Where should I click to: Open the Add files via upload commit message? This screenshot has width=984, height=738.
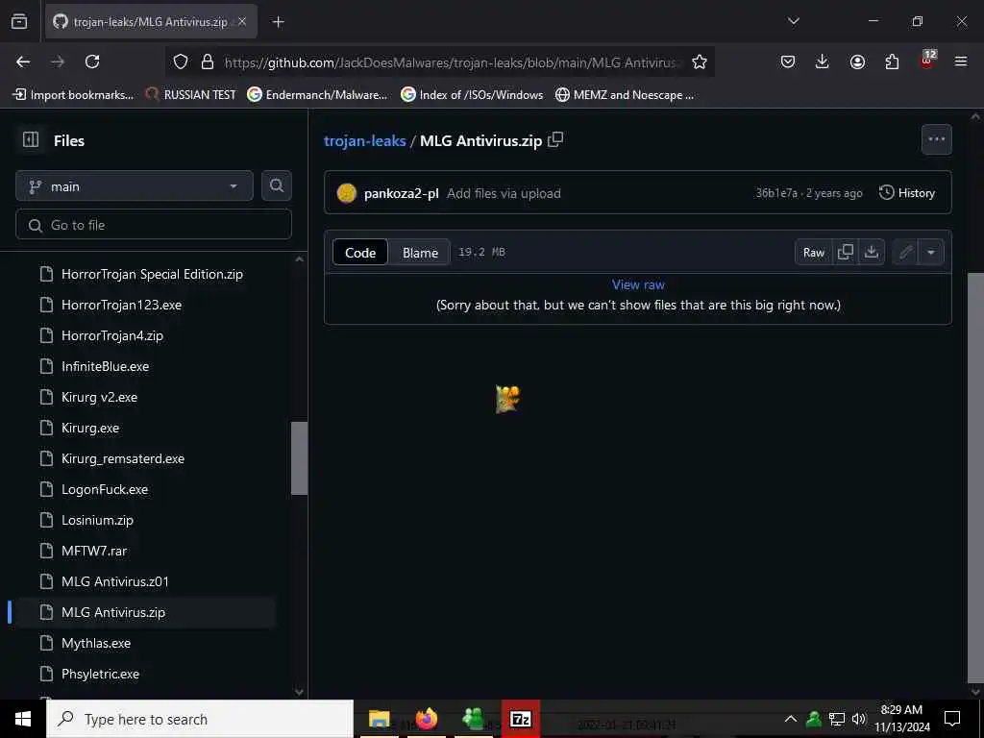click(504, 193)
